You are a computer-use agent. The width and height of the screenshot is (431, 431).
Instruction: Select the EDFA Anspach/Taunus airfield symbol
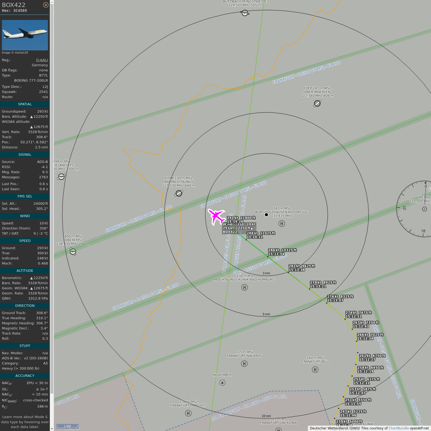(x=179, y=193)
